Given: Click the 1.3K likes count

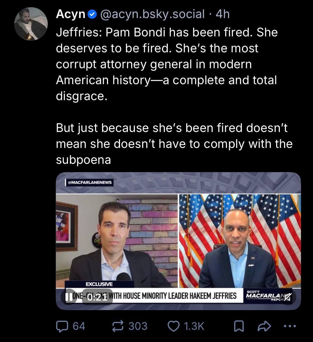Looking at the screenshot, I should tap(194, 326).
